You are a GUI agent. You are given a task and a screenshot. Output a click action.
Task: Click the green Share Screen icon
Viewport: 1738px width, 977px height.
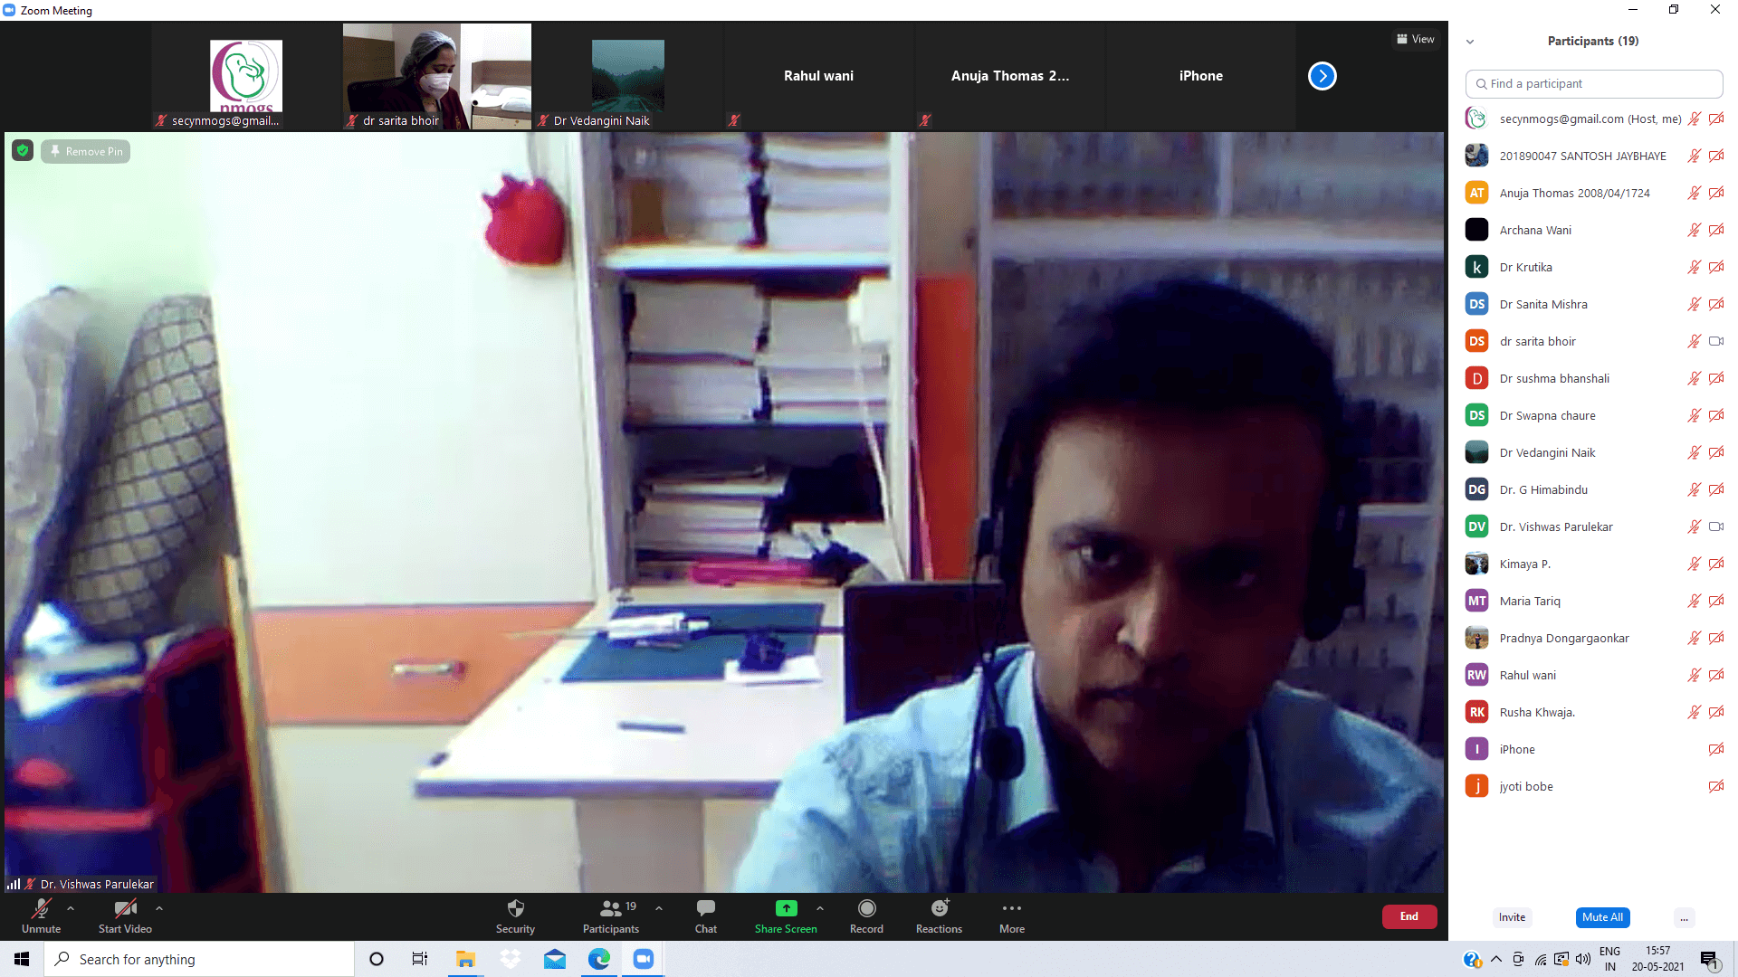point(786,908)
